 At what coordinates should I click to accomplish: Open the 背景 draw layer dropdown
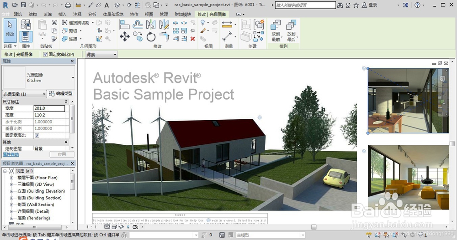pyautogui.click(x=101, y=54)
